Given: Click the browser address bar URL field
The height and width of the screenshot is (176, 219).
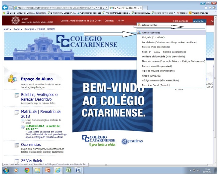Looking at the screenshot, I should (x=55, y=8).
